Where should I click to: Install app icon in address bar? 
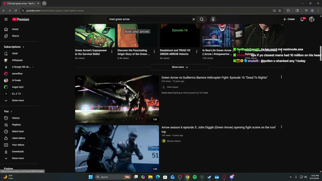point(274,11)
